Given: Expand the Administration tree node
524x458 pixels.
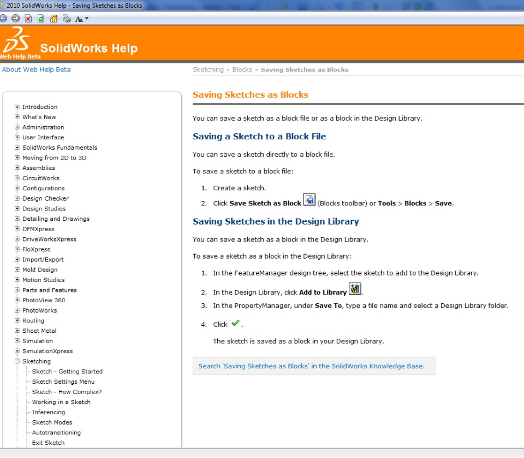Looking at the screenshot, I should pyautogui.click(x=17, y=127).
